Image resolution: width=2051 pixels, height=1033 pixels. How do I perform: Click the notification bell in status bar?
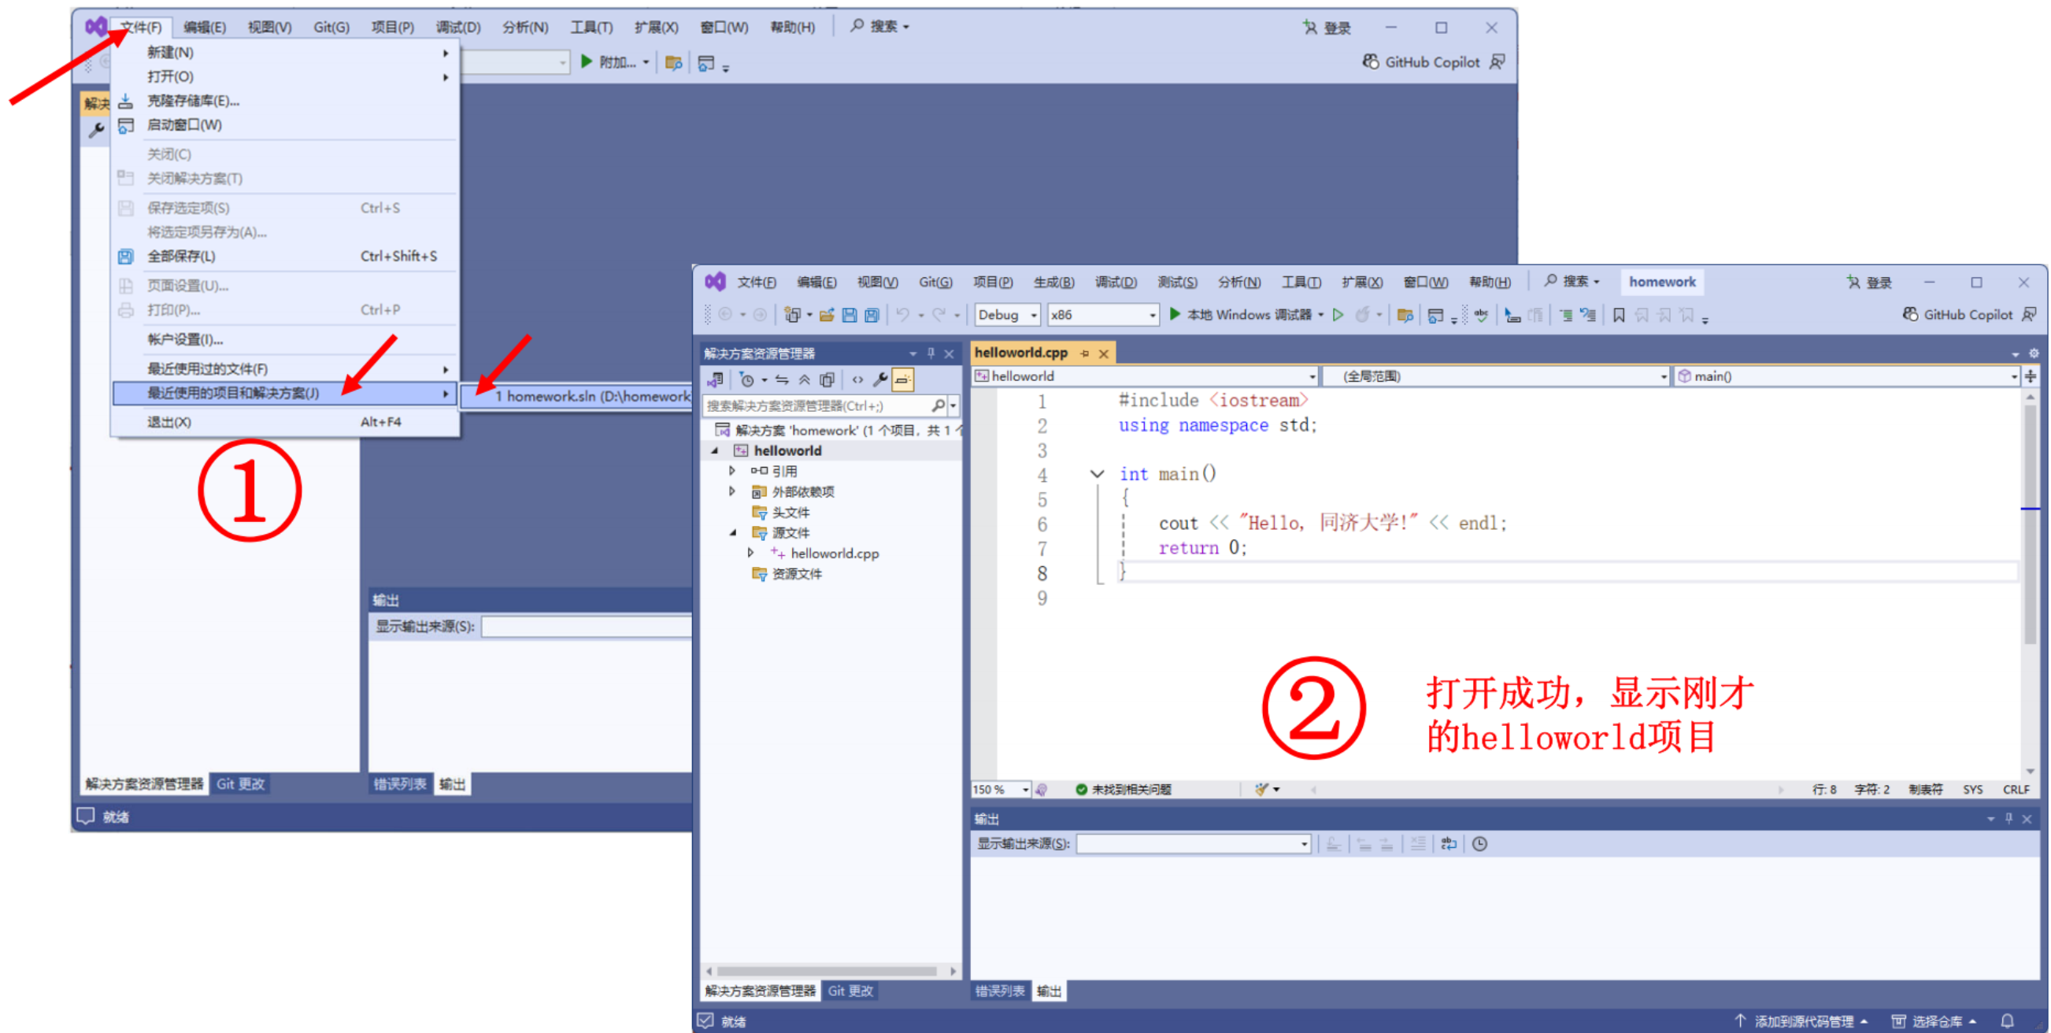click(2007, 1020)
